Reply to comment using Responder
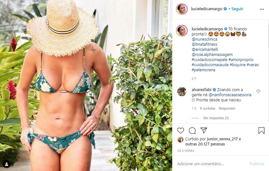269x171 pixels. point(227,108)
